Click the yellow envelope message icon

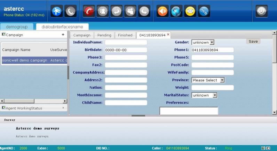pos(190,11)
